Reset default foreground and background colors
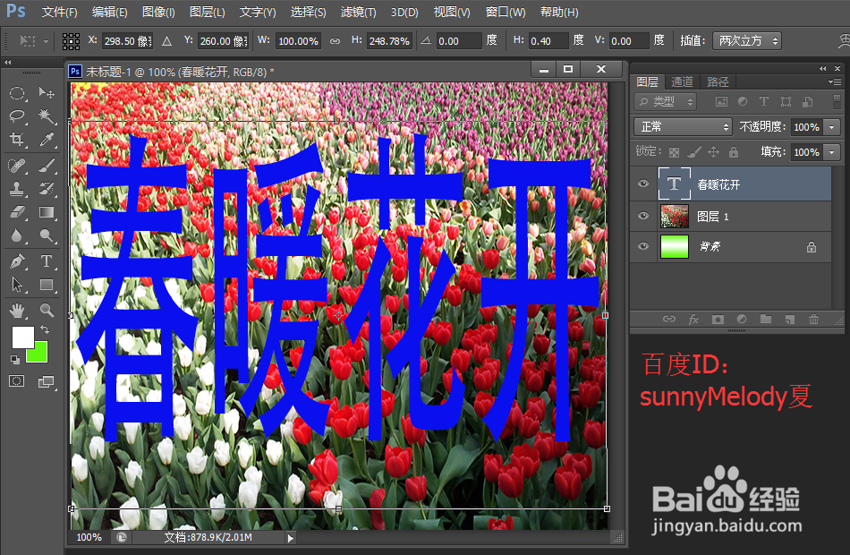Screen dimensions: 850x555 (x=15, y=359)
